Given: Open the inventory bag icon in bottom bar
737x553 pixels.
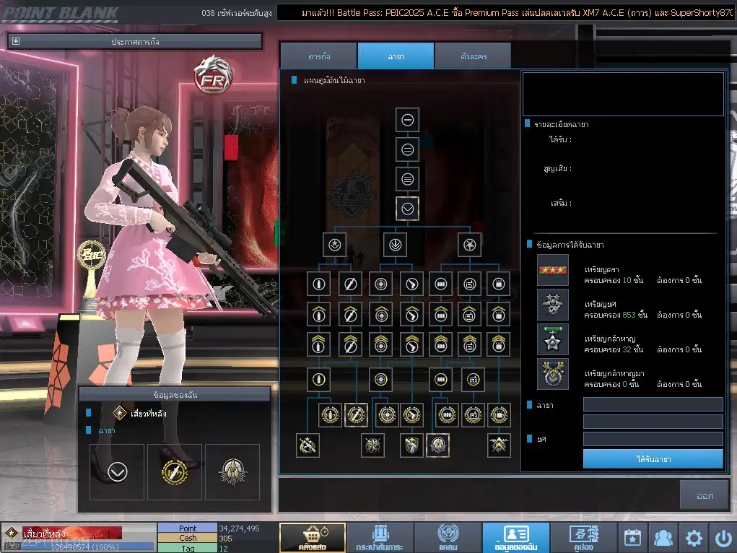Looking at the screenshot, I should click(x=380, y=538).
